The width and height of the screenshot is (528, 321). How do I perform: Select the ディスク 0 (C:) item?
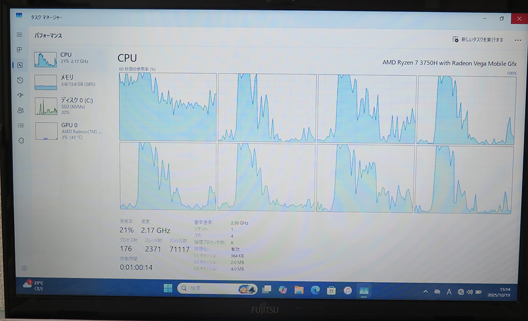tap(70, 106)
